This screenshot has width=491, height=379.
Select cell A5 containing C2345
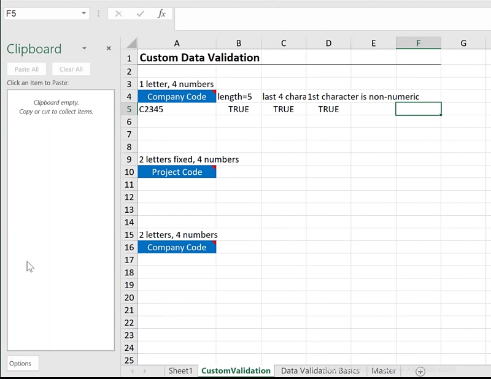click(x=177, y=109)
